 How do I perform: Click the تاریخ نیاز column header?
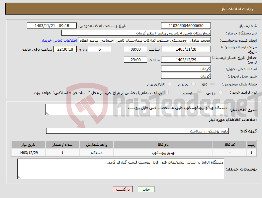29,145
